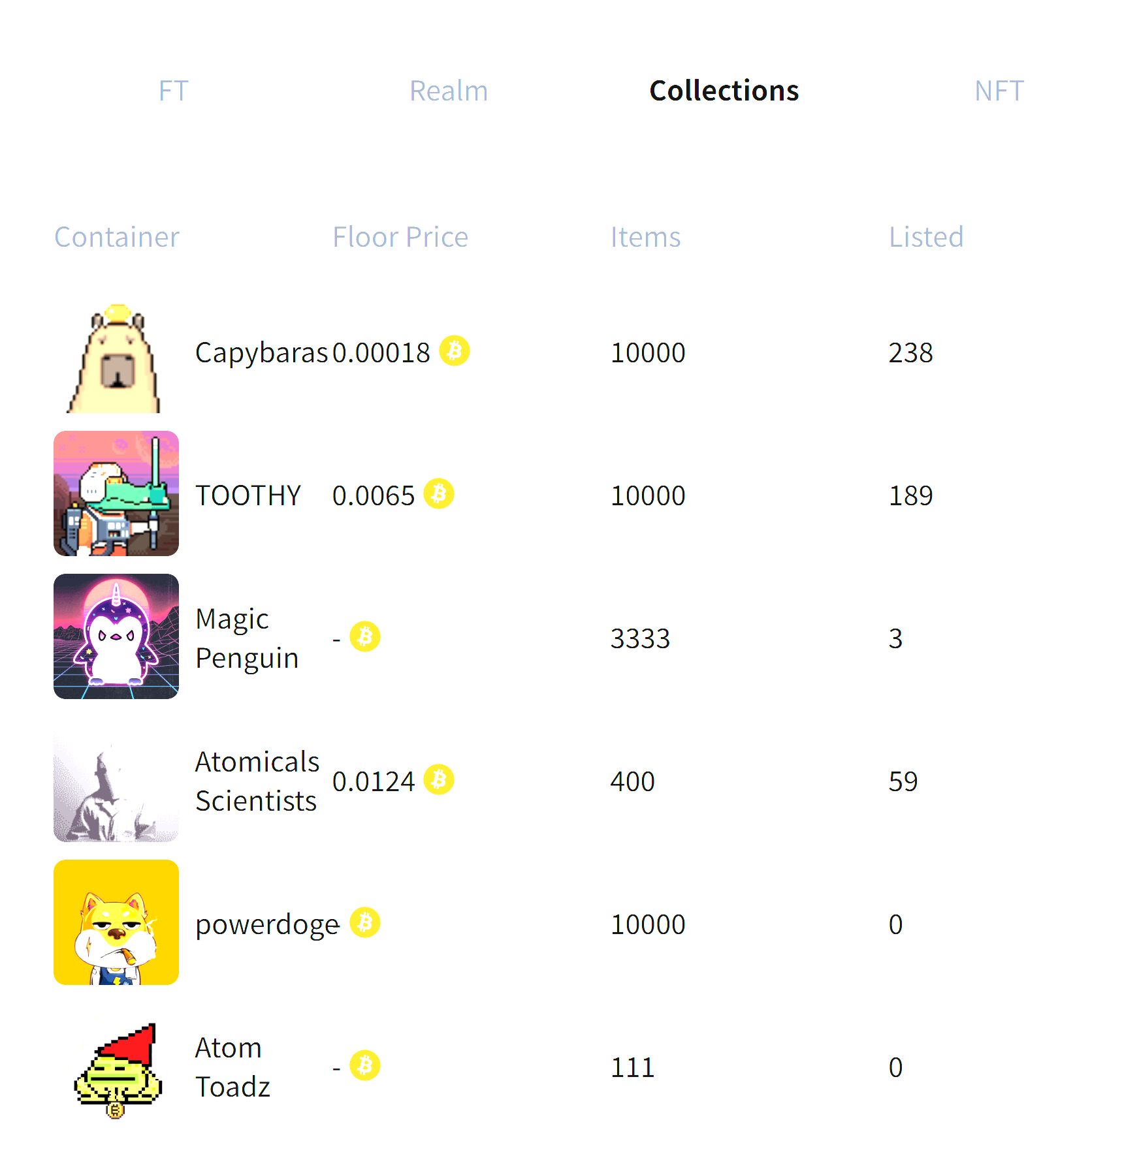Click the Items column header
This screenshot has height=1156, width=1137.
pyautogui.click(x=645, y=237)
